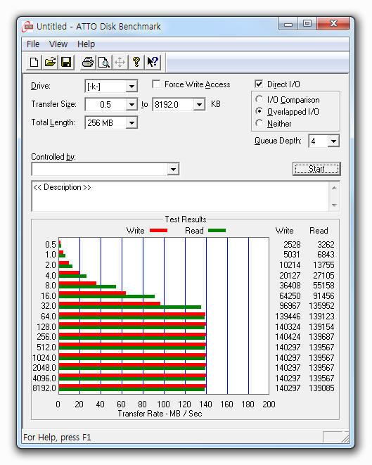372x465 pixels.
Task: Click the read value 3262
Action: pos(326,244)
